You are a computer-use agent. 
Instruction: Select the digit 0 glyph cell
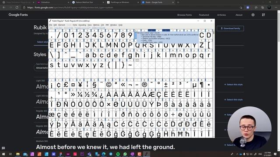tap(66, 35)
